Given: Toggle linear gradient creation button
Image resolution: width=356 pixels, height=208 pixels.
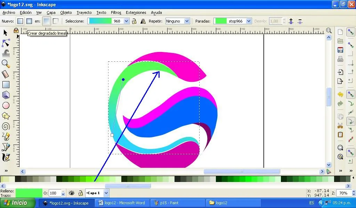Looking at the screenshot, I should coord(46,21).
